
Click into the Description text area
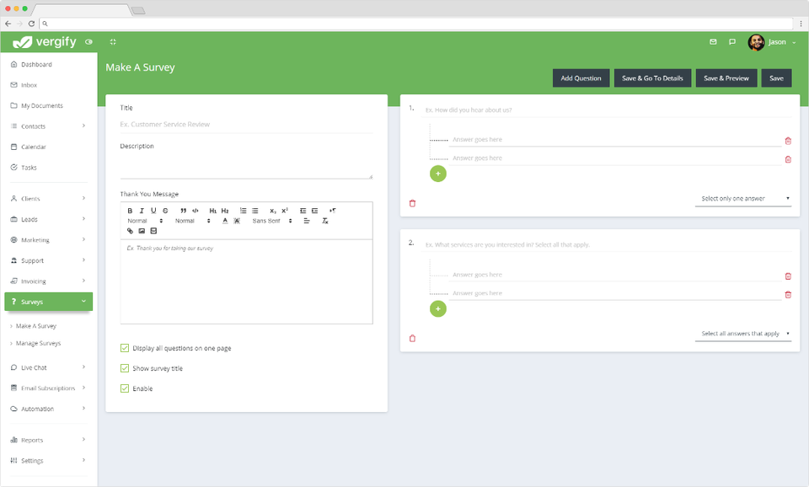(246, 166)
